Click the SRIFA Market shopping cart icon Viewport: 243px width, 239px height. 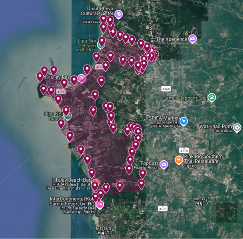coord(184,121)
